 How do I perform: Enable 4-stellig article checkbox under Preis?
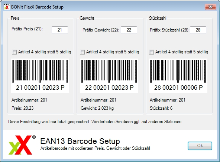[14, 52]
